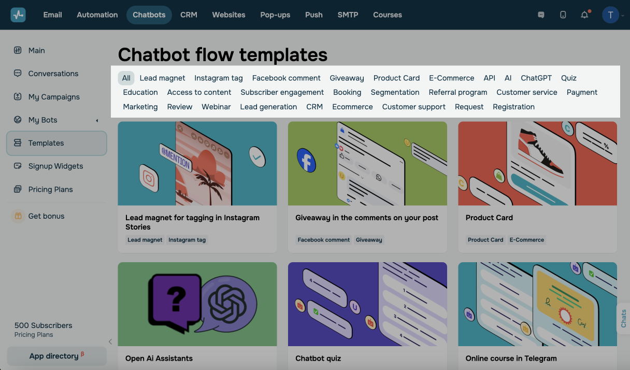The image size is (630, 370).
Task: Open the user avatar T menu
Action: point(611,15)
